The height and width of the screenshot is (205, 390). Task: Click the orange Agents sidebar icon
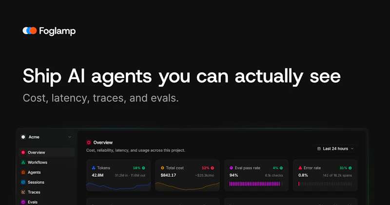[x=23, y=172]
